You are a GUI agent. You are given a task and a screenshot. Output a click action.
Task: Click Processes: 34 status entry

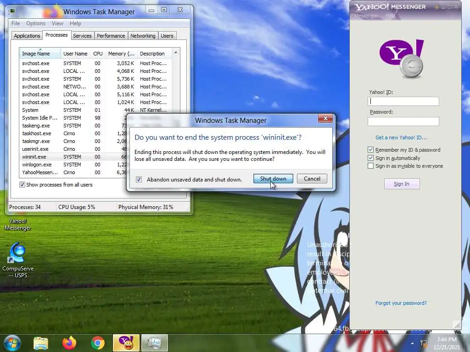[25, 207]
